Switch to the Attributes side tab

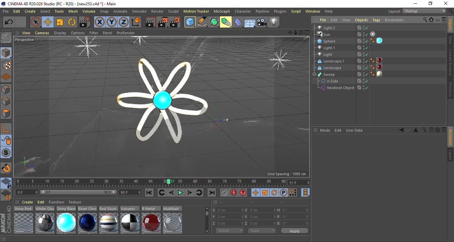[451, 137]
